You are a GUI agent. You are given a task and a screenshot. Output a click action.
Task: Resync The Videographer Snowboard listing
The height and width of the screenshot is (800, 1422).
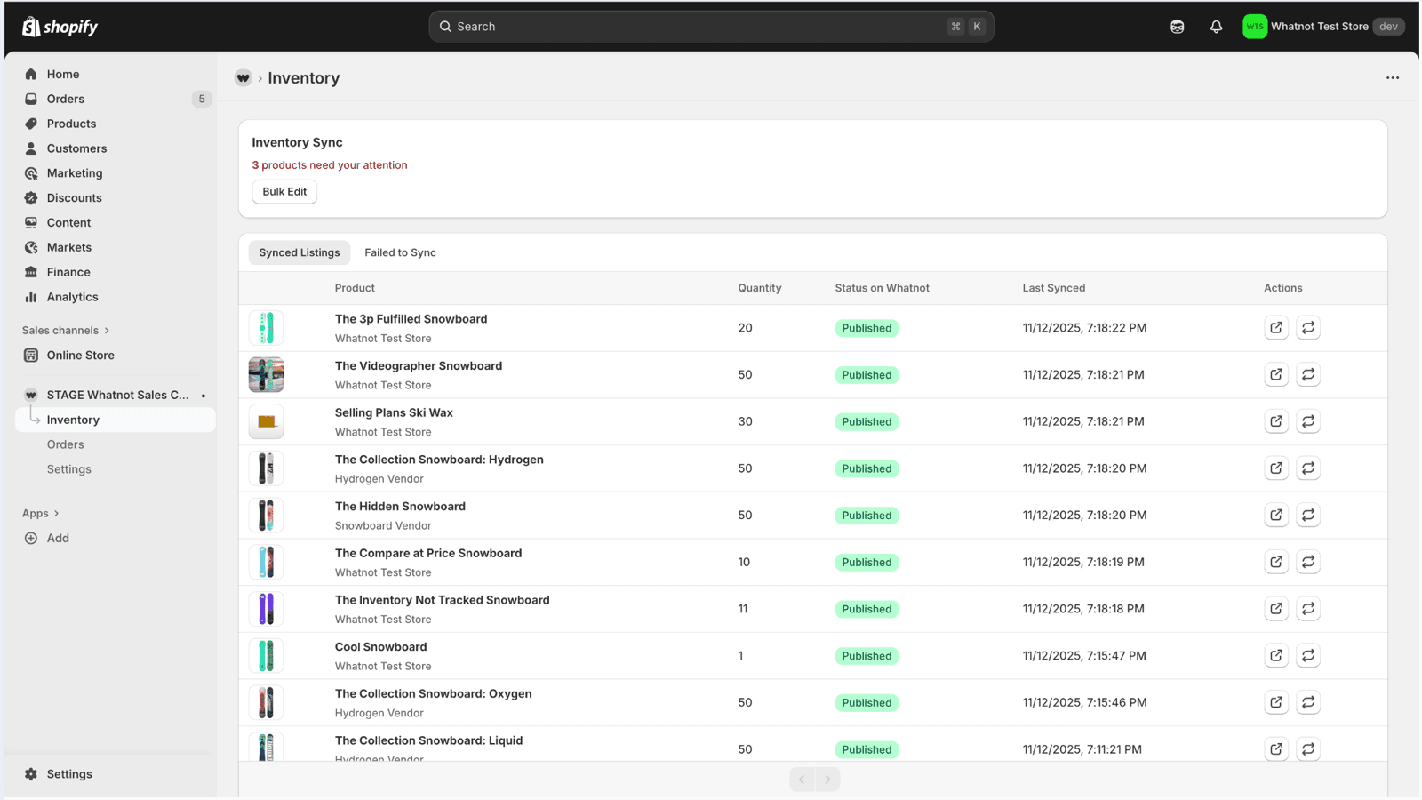[x=1308, y=375]
